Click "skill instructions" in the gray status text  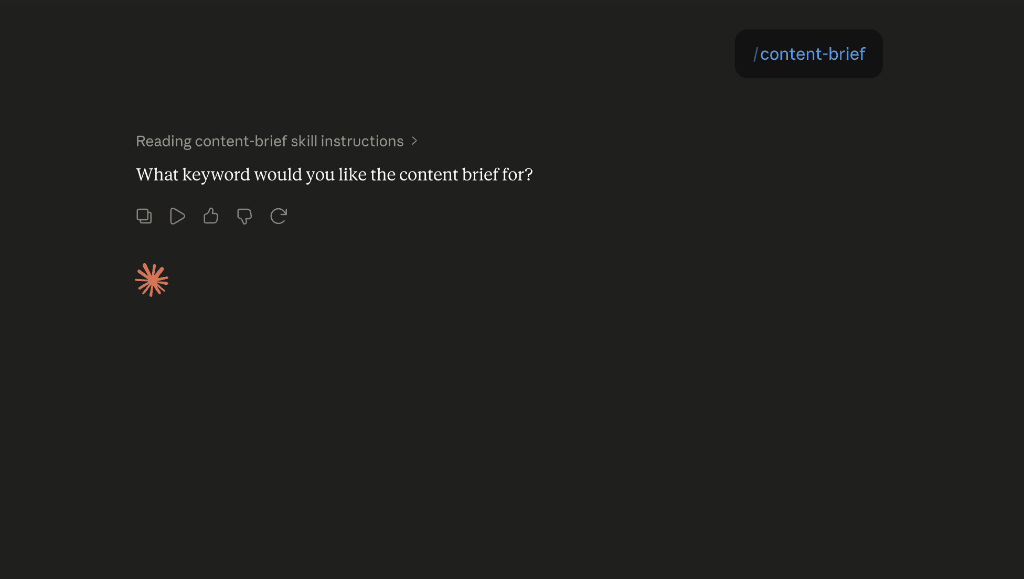pyautogui.click(x=347, y=141)
